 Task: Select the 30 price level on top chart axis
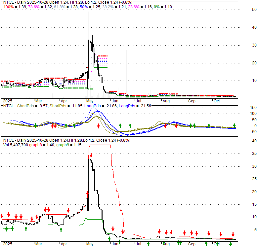click(x=254, y=45)
